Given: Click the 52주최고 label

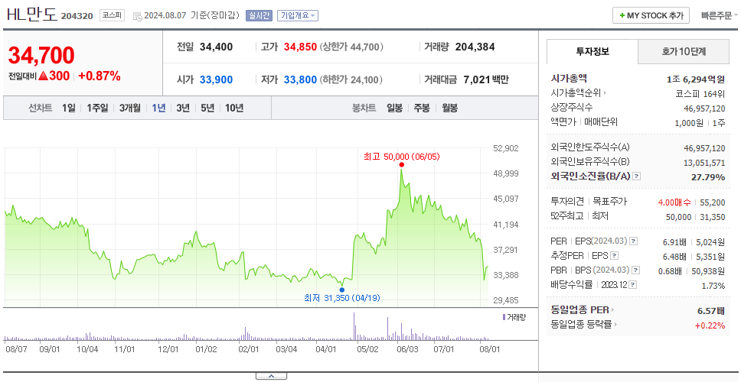Looking at the screenshot, I should click(x=566, y=216).
